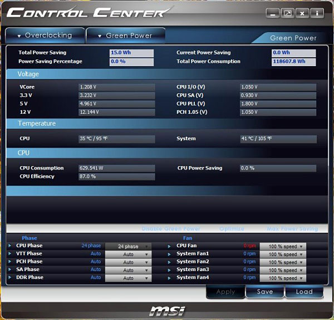334x320 pixels.
Task: Click the Power Saving Percentage value field
Action: (131, 62)
